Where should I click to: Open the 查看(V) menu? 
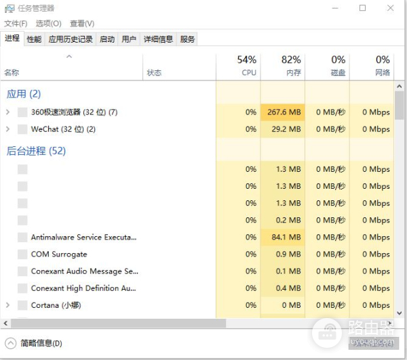82,24
